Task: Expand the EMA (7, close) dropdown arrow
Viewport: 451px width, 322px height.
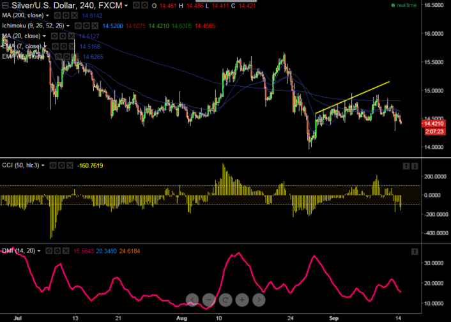Action: click(45, 47)
